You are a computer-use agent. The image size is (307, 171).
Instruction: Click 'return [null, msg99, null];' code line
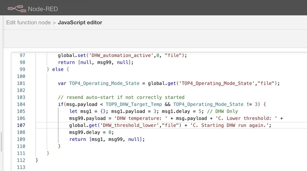pyautogui.click(x=96, y=62)
